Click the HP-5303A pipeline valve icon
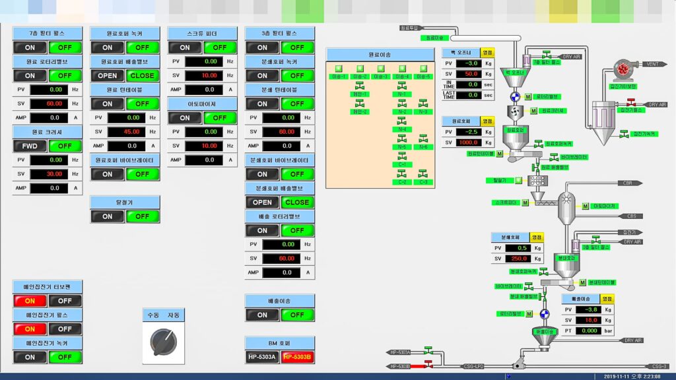676x380 pixels. tap(428, 350)
